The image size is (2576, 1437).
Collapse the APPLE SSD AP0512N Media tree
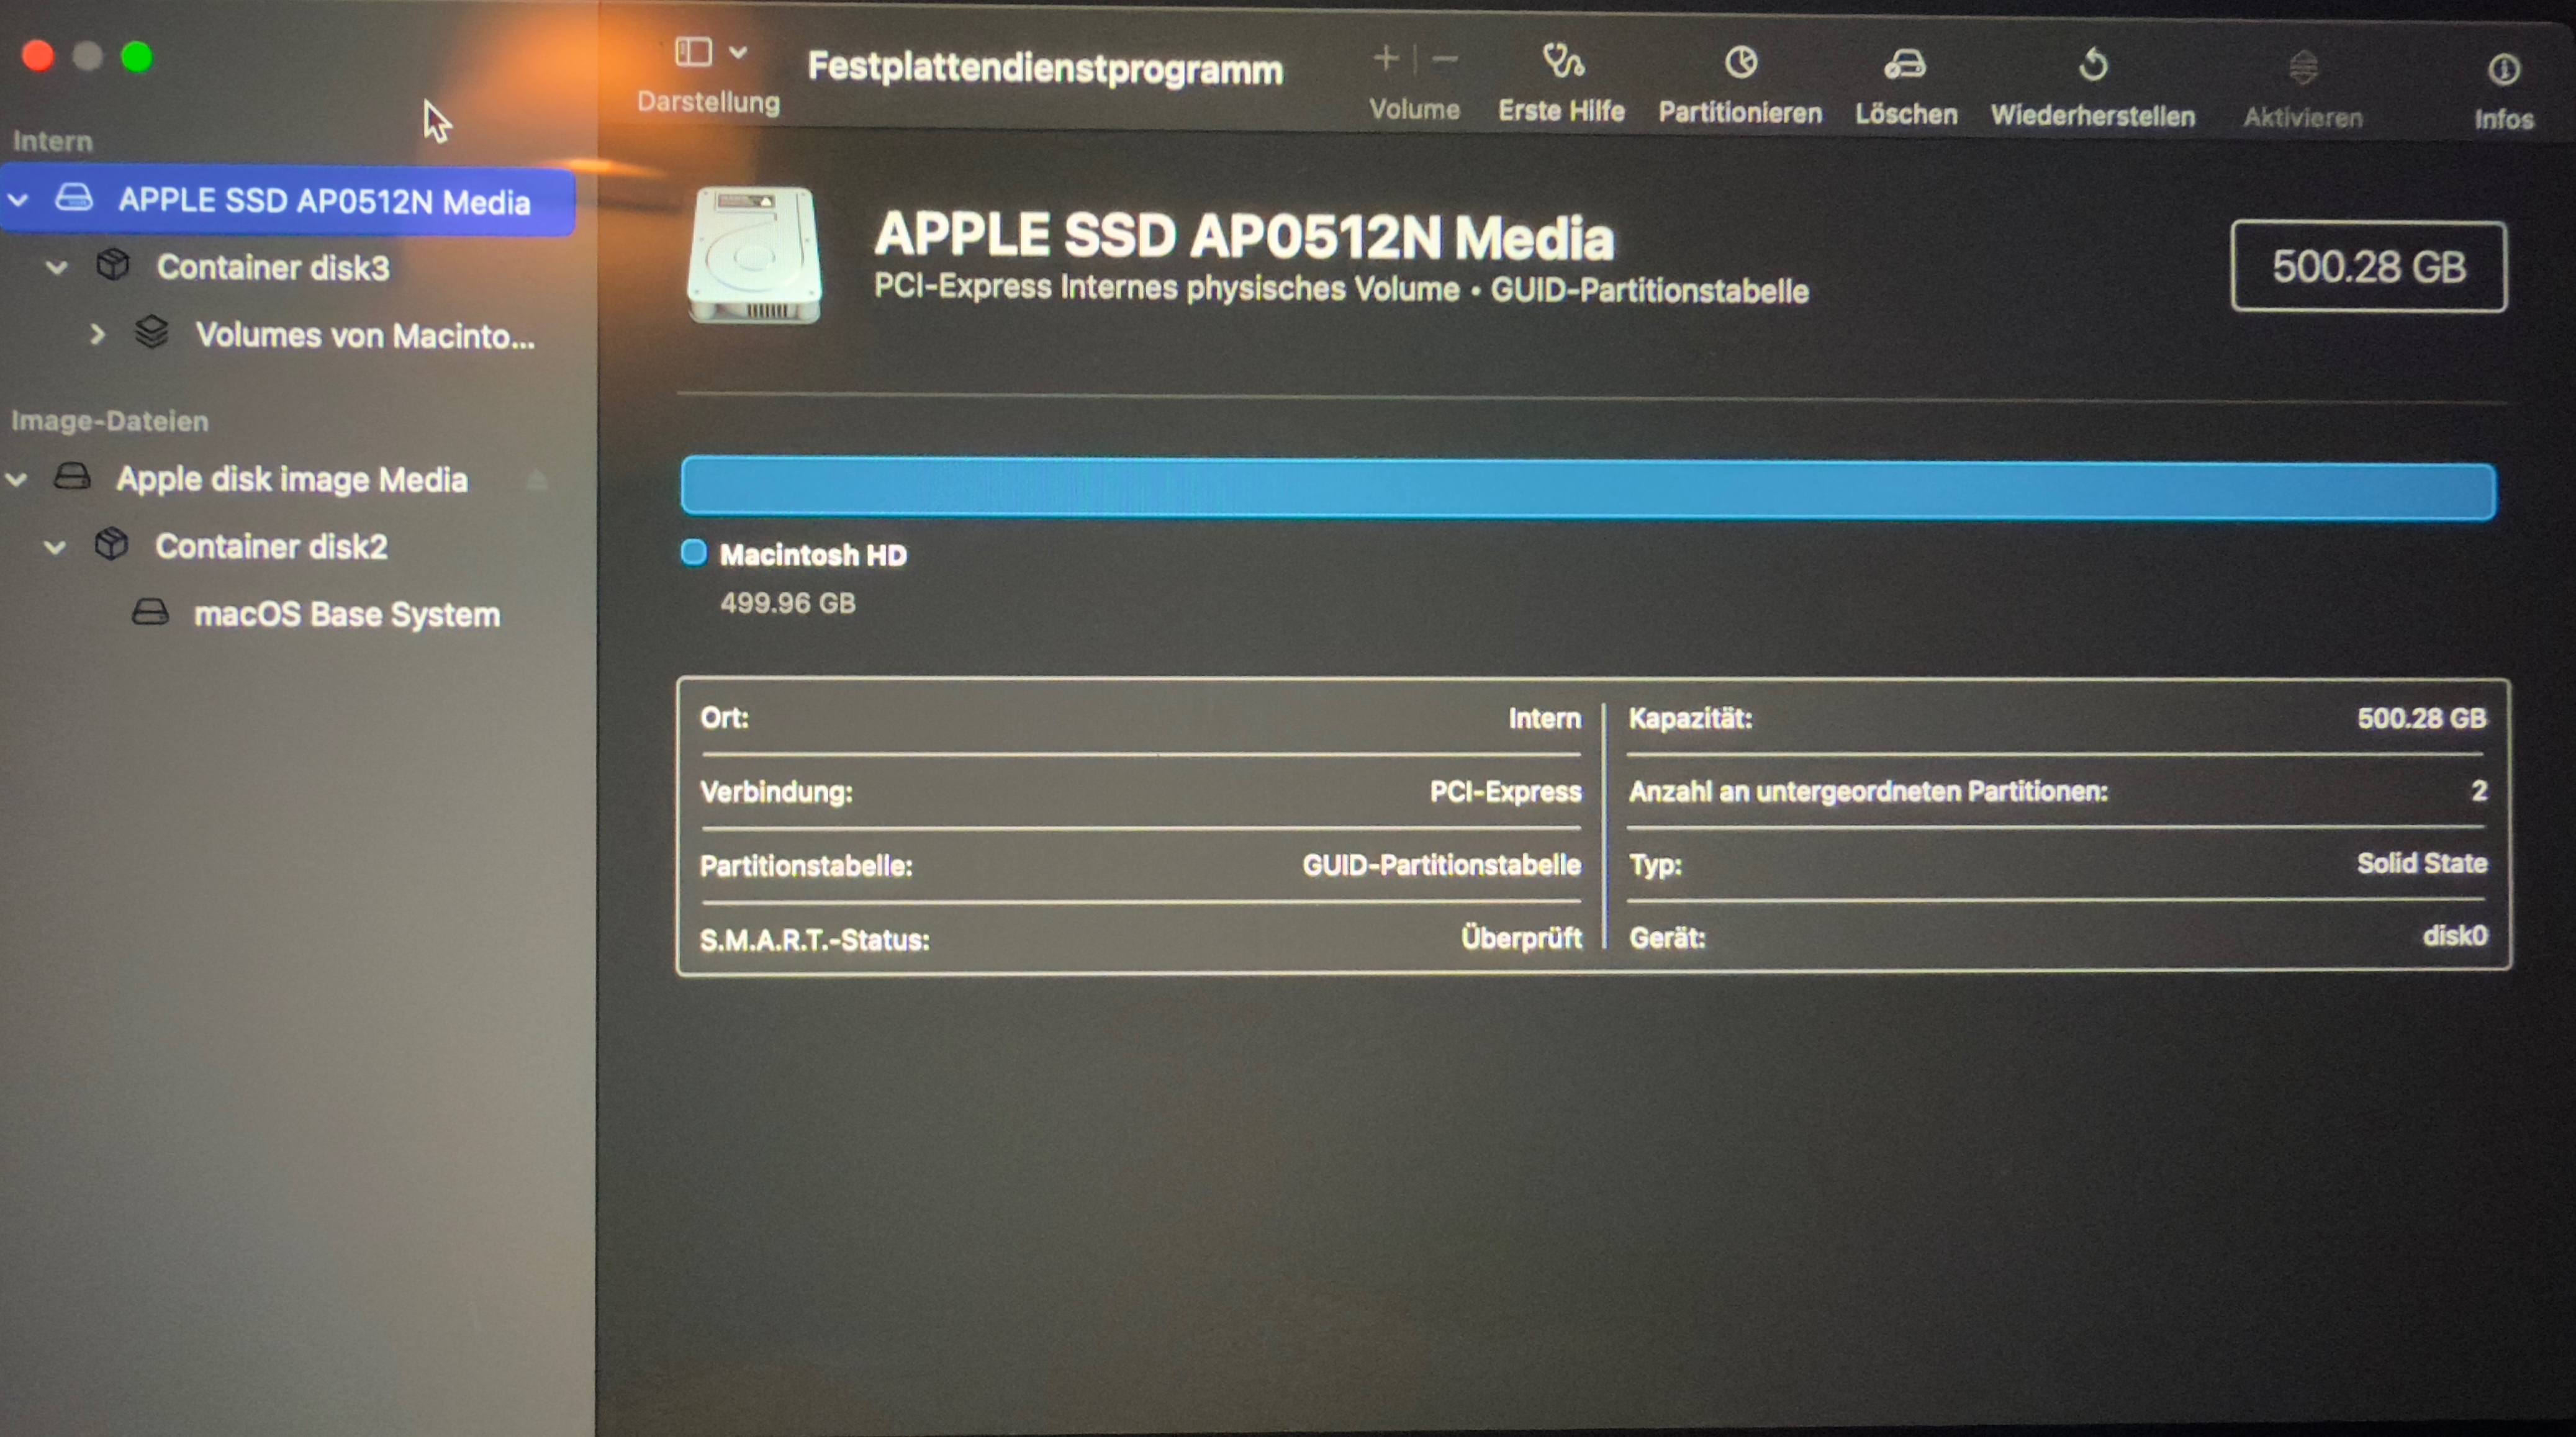click(18, 200)
